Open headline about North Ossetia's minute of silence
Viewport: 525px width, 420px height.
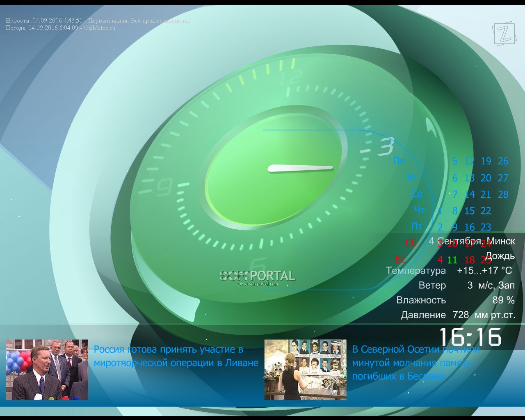coord(415,363)
